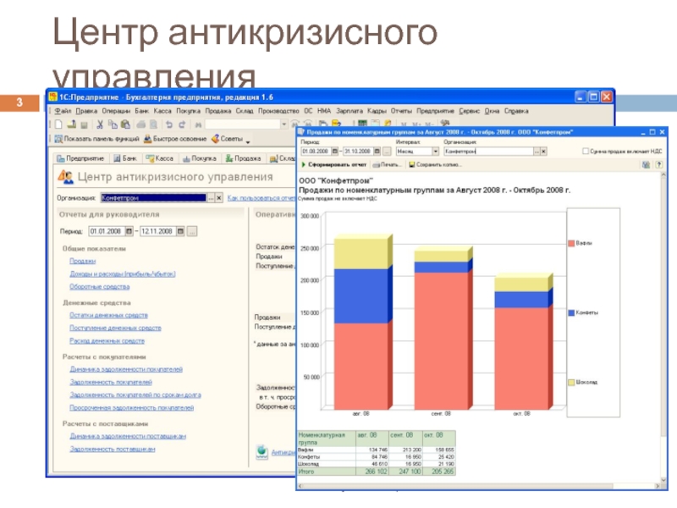Open the Интервал Месяц dropdown
677x508 pixels.
point(435,152)
